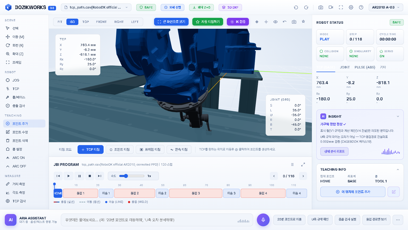This screenshot has height=230, width=408.
Task: Select the 선택 pointer tool
Action: pyautogui.click(x=24, y=28)
